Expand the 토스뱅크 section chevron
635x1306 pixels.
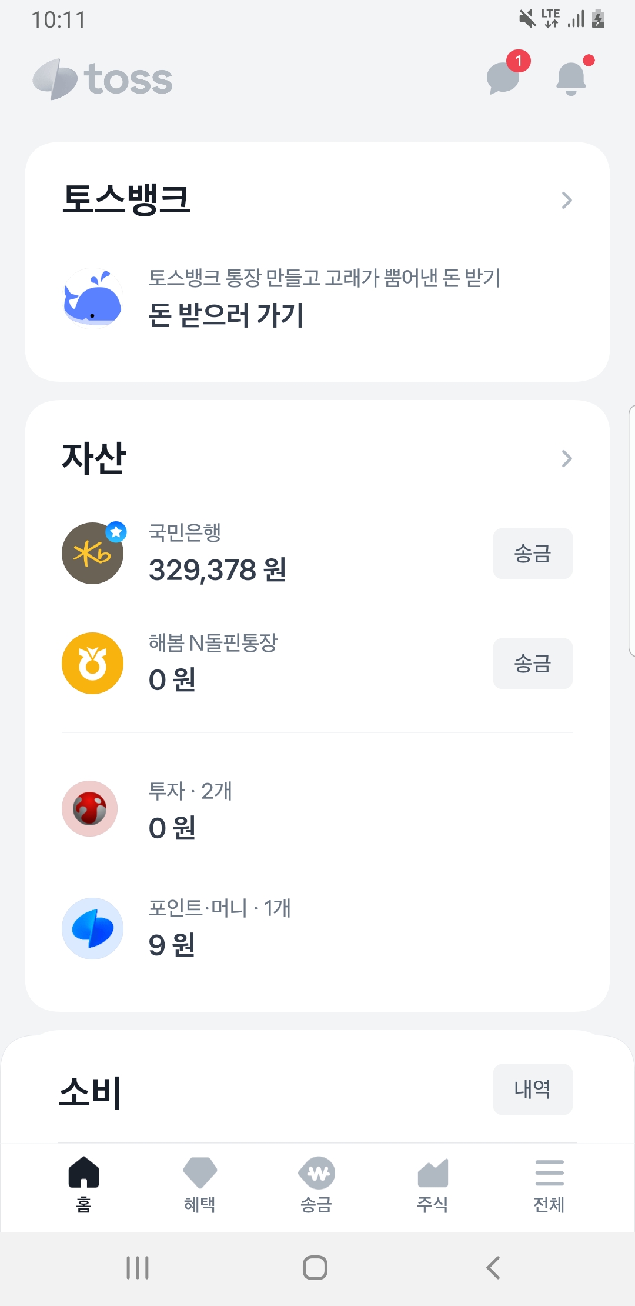(x=567, y=201)
